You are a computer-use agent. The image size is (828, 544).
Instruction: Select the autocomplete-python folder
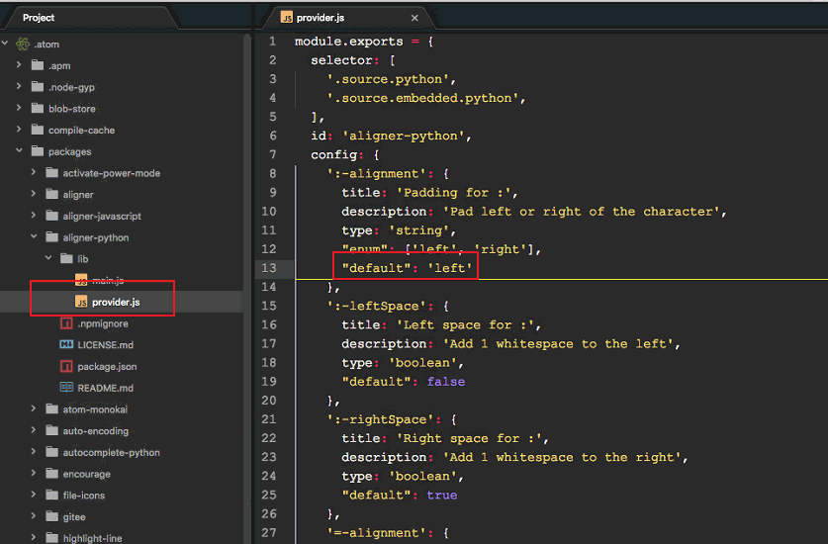tap(111, 452)
